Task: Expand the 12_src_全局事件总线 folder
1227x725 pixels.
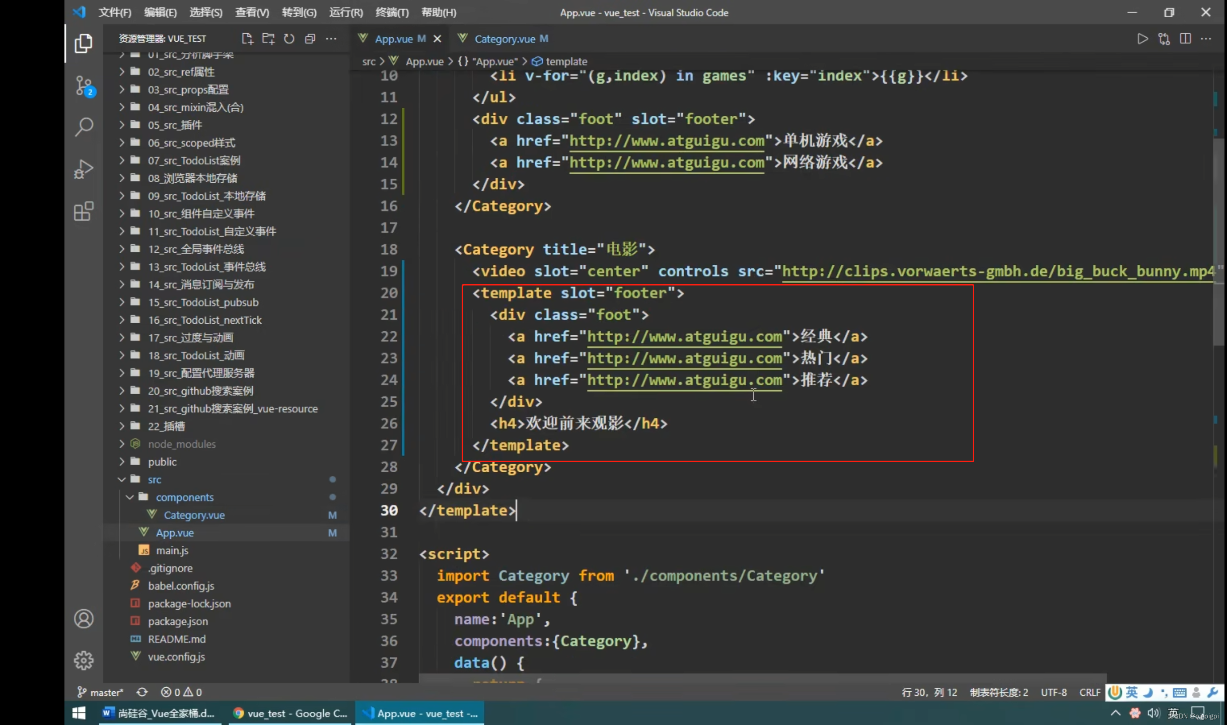Action: [x=227, y=249]
